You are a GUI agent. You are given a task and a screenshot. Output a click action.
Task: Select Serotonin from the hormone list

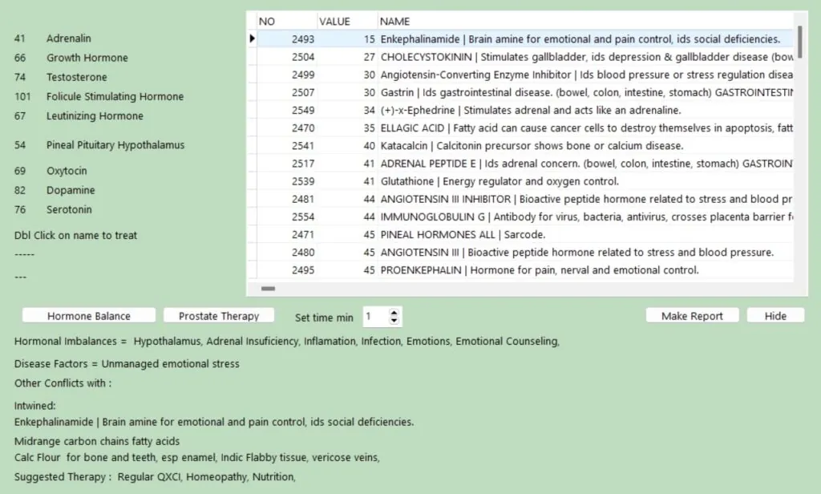point(69,209)
